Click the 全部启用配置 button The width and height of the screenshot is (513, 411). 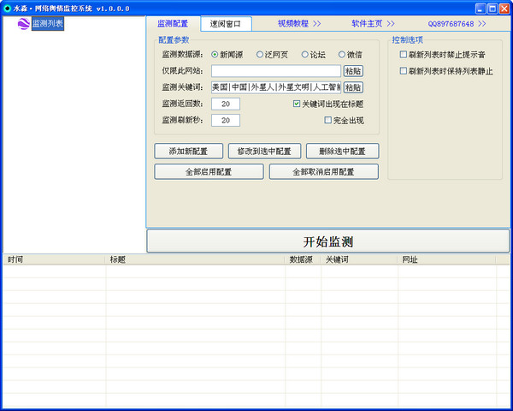[209, 172]
